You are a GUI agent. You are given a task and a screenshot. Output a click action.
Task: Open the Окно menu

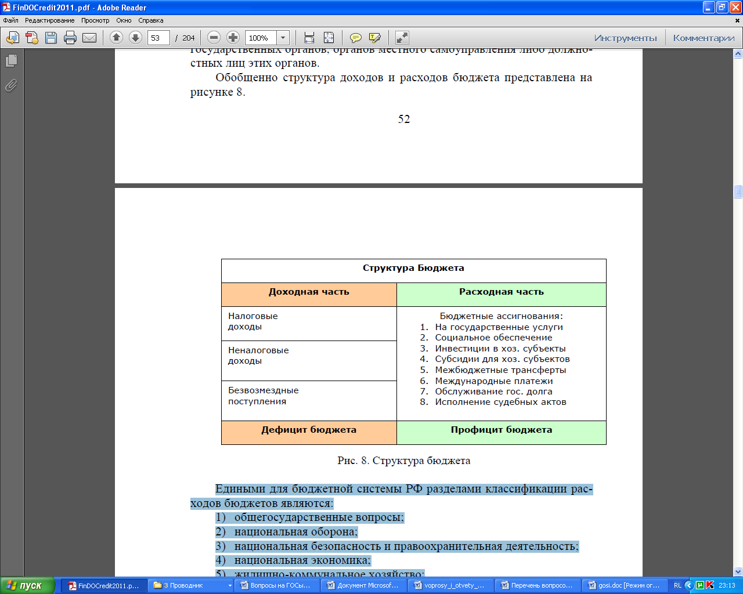[x=124, y=20]
